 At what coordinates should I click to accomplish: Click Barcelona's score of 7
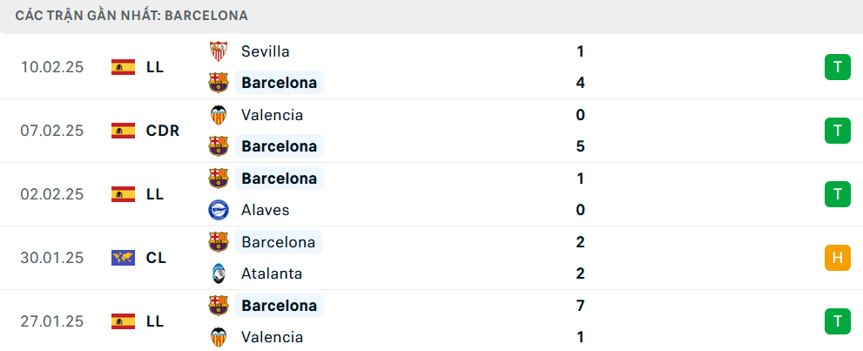[580, 306]
